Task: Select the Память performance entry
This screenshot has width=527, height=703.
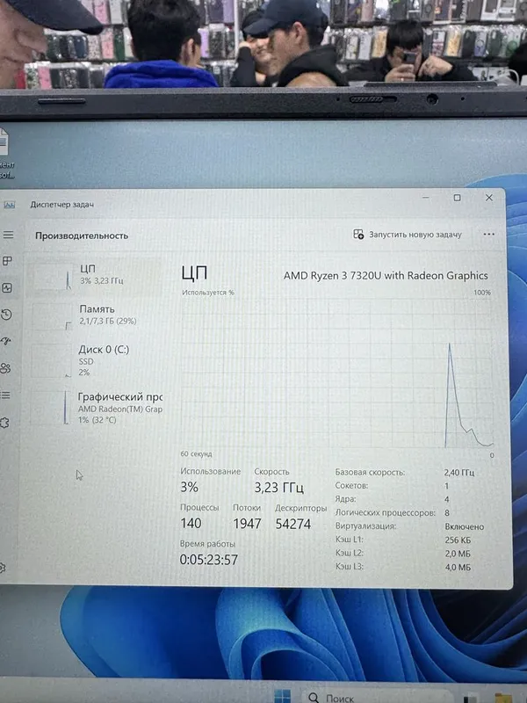Action: point(94,315)
